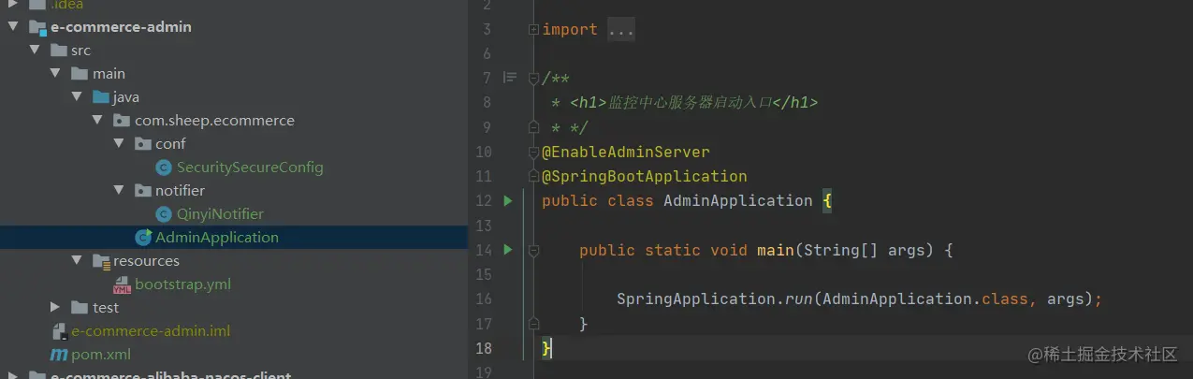Screen dimensions: 1193x379
Task: Click the conf package icon
Action: 142,144
